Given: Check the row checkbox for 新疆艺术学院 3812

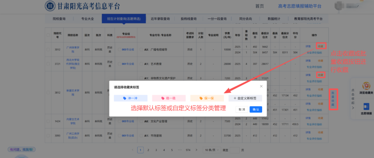Looking at the screenshot, I should (x=48, y=92).
